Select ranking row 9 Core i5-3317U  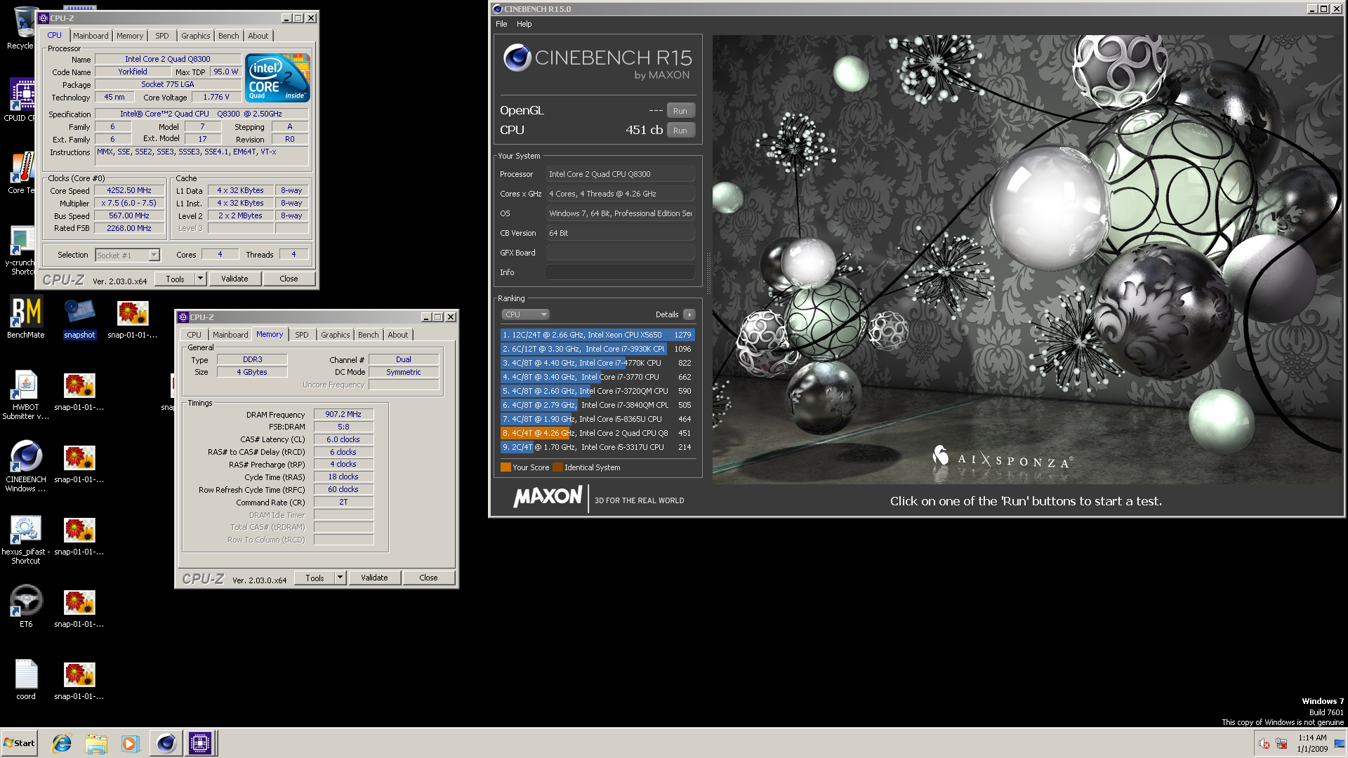(597, 447)
